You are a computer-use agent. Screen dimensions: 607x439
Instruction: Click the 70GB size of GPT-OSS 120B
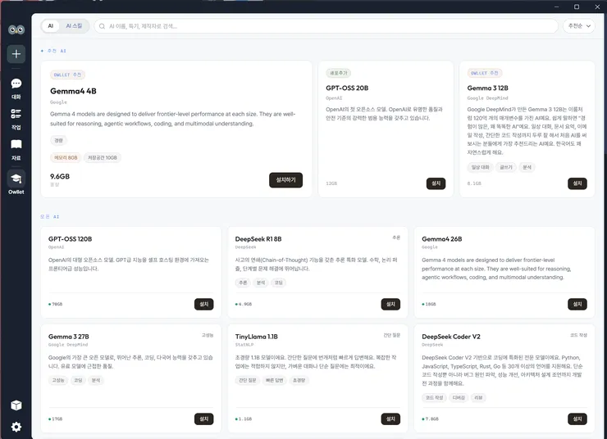pyautogui.click(x=57, y=304)
